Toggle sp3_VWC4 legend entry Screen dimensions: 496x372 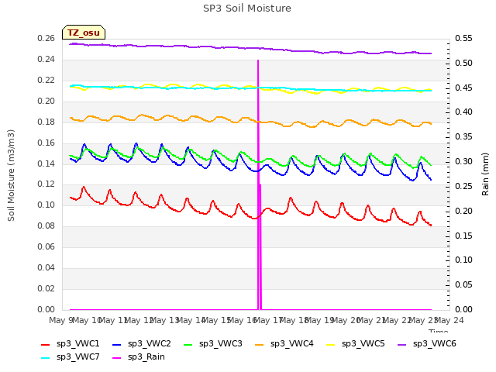pyautogui.click(x=284, y=344)
